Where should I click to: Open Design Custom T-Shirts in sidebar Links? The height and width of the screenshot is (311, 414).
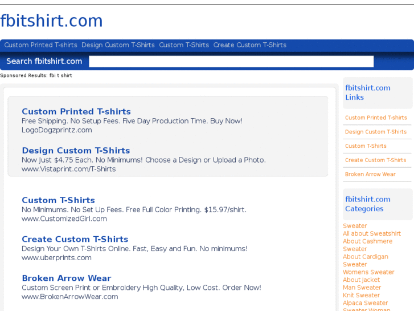pos(376,132)
